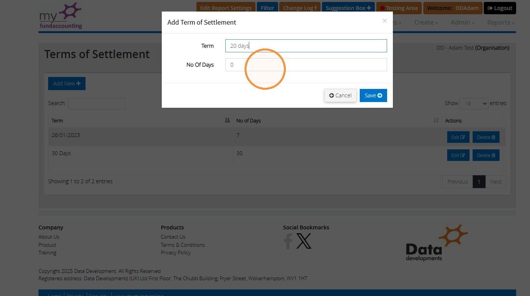This screenshot has height=296, width=530.
Task: Go to the Testing Area
Action: click(399, 8)
